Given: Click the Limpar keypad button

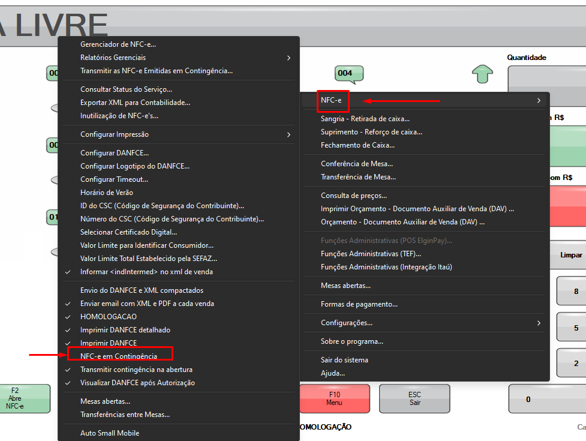Looking at the screenshot, I should click(568, 255).
